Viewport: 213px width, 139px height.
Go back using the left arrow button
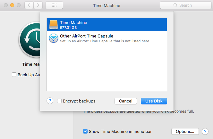pos(29,5)
